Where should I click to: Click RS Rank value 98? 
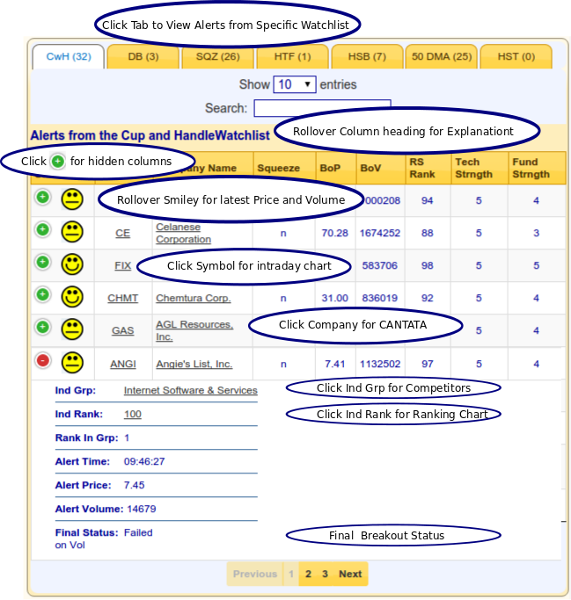(428, 265)
